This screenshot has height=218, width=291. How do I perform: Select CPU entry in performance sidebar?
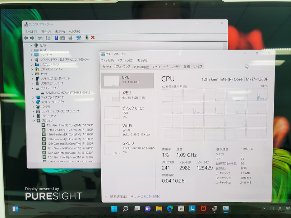[x=128, y=80]
